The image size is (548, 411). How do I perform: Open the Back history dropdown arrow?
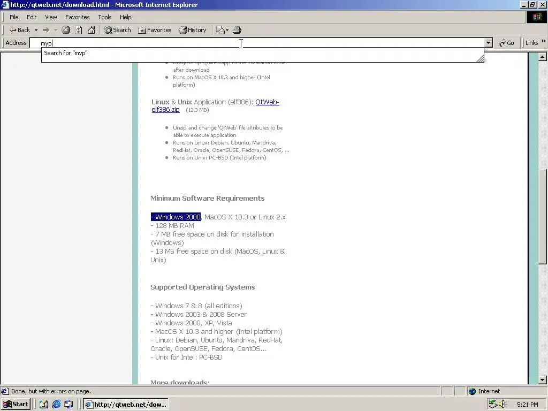[x=36, y=30]
